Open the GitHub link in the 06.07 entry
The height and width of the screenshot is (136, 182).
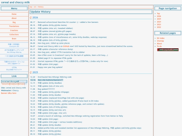pos(66,46)
